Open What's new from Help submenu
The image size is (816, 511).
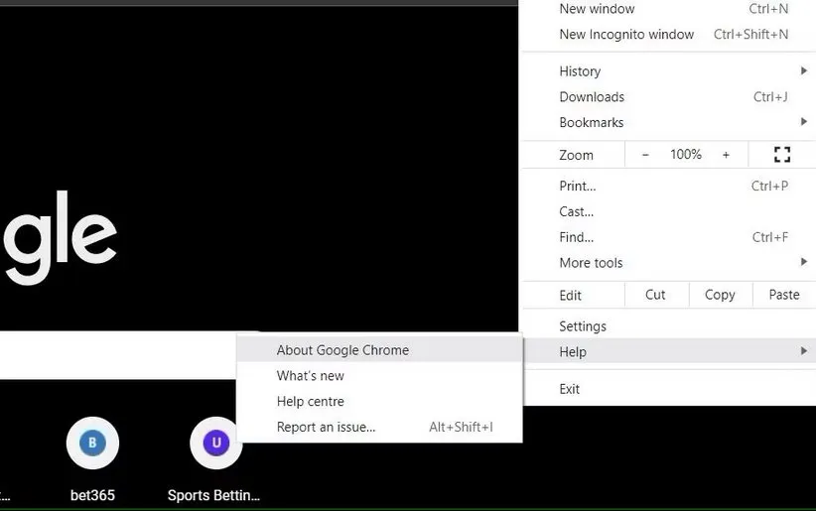click(311, 376)
